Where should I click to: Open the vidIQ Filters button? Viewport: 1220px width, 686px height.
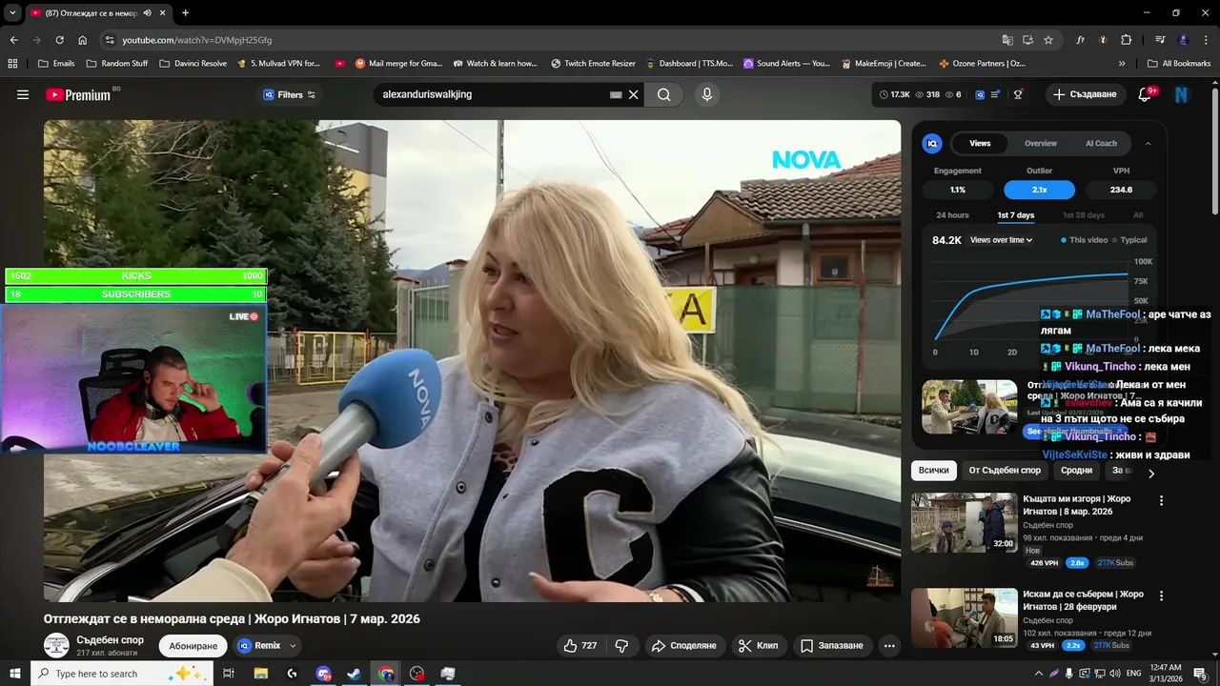coord(289,94)
